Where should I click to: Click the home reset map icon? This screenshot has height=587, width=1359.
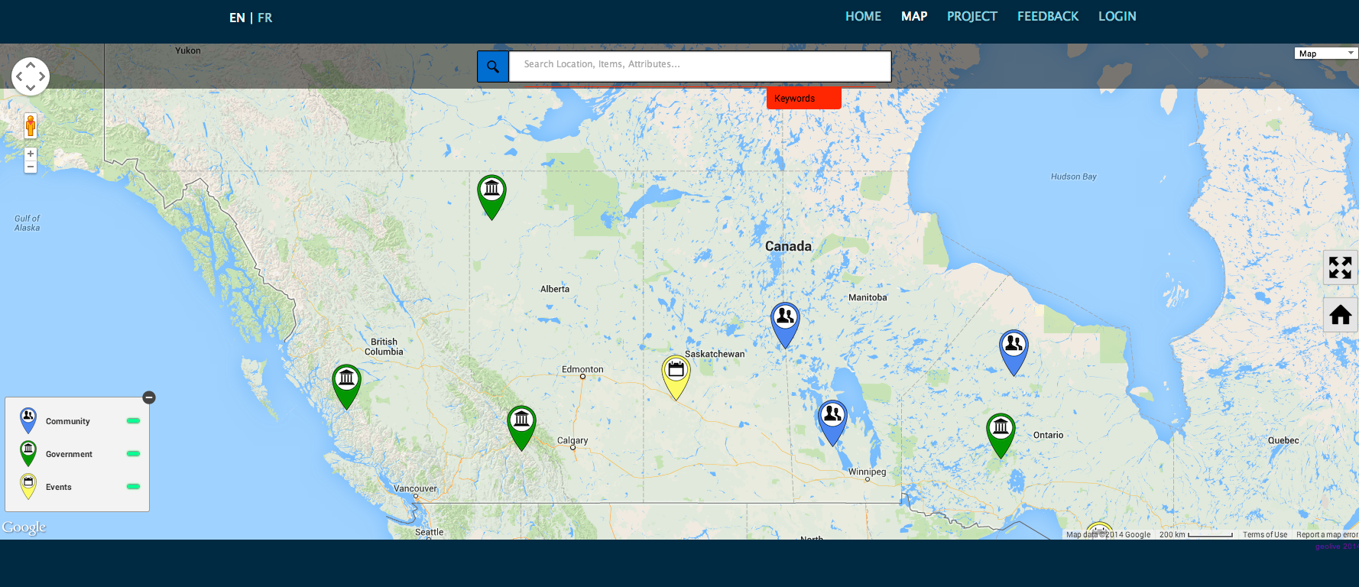[1340, 315]
